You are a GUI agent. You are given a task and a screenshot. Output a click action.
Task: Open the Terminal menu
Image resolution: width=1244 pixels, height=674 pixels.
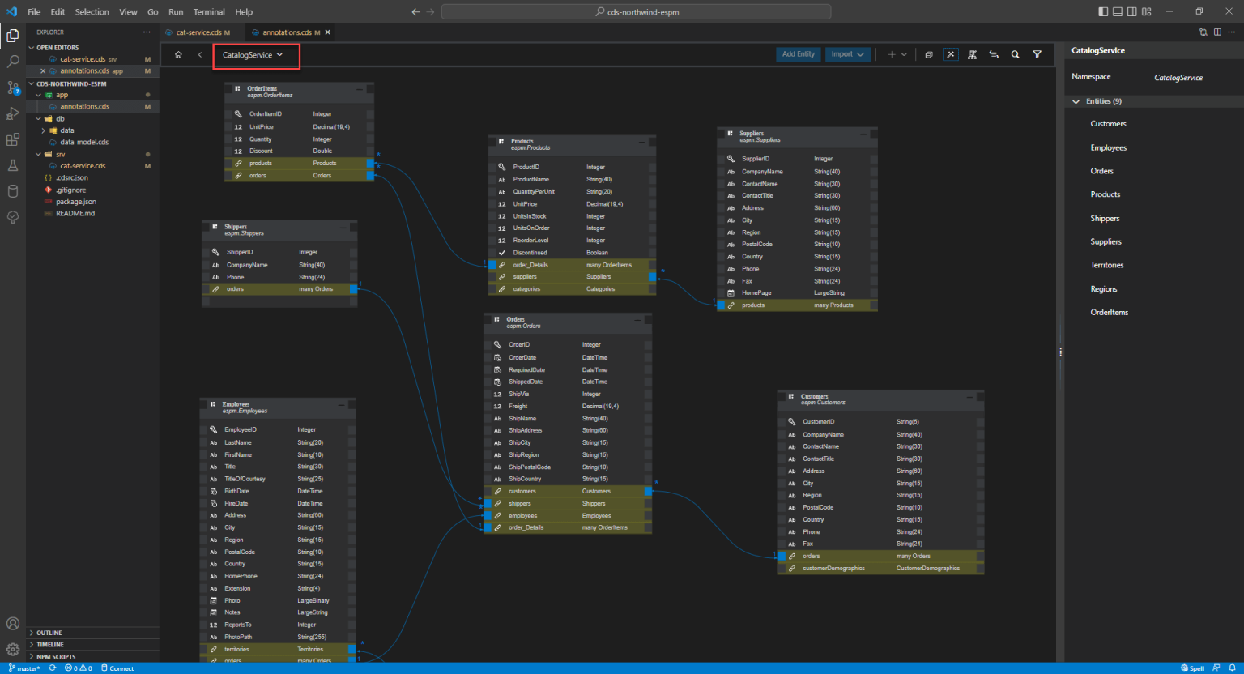pyautogui.click(x=209, y=11)
